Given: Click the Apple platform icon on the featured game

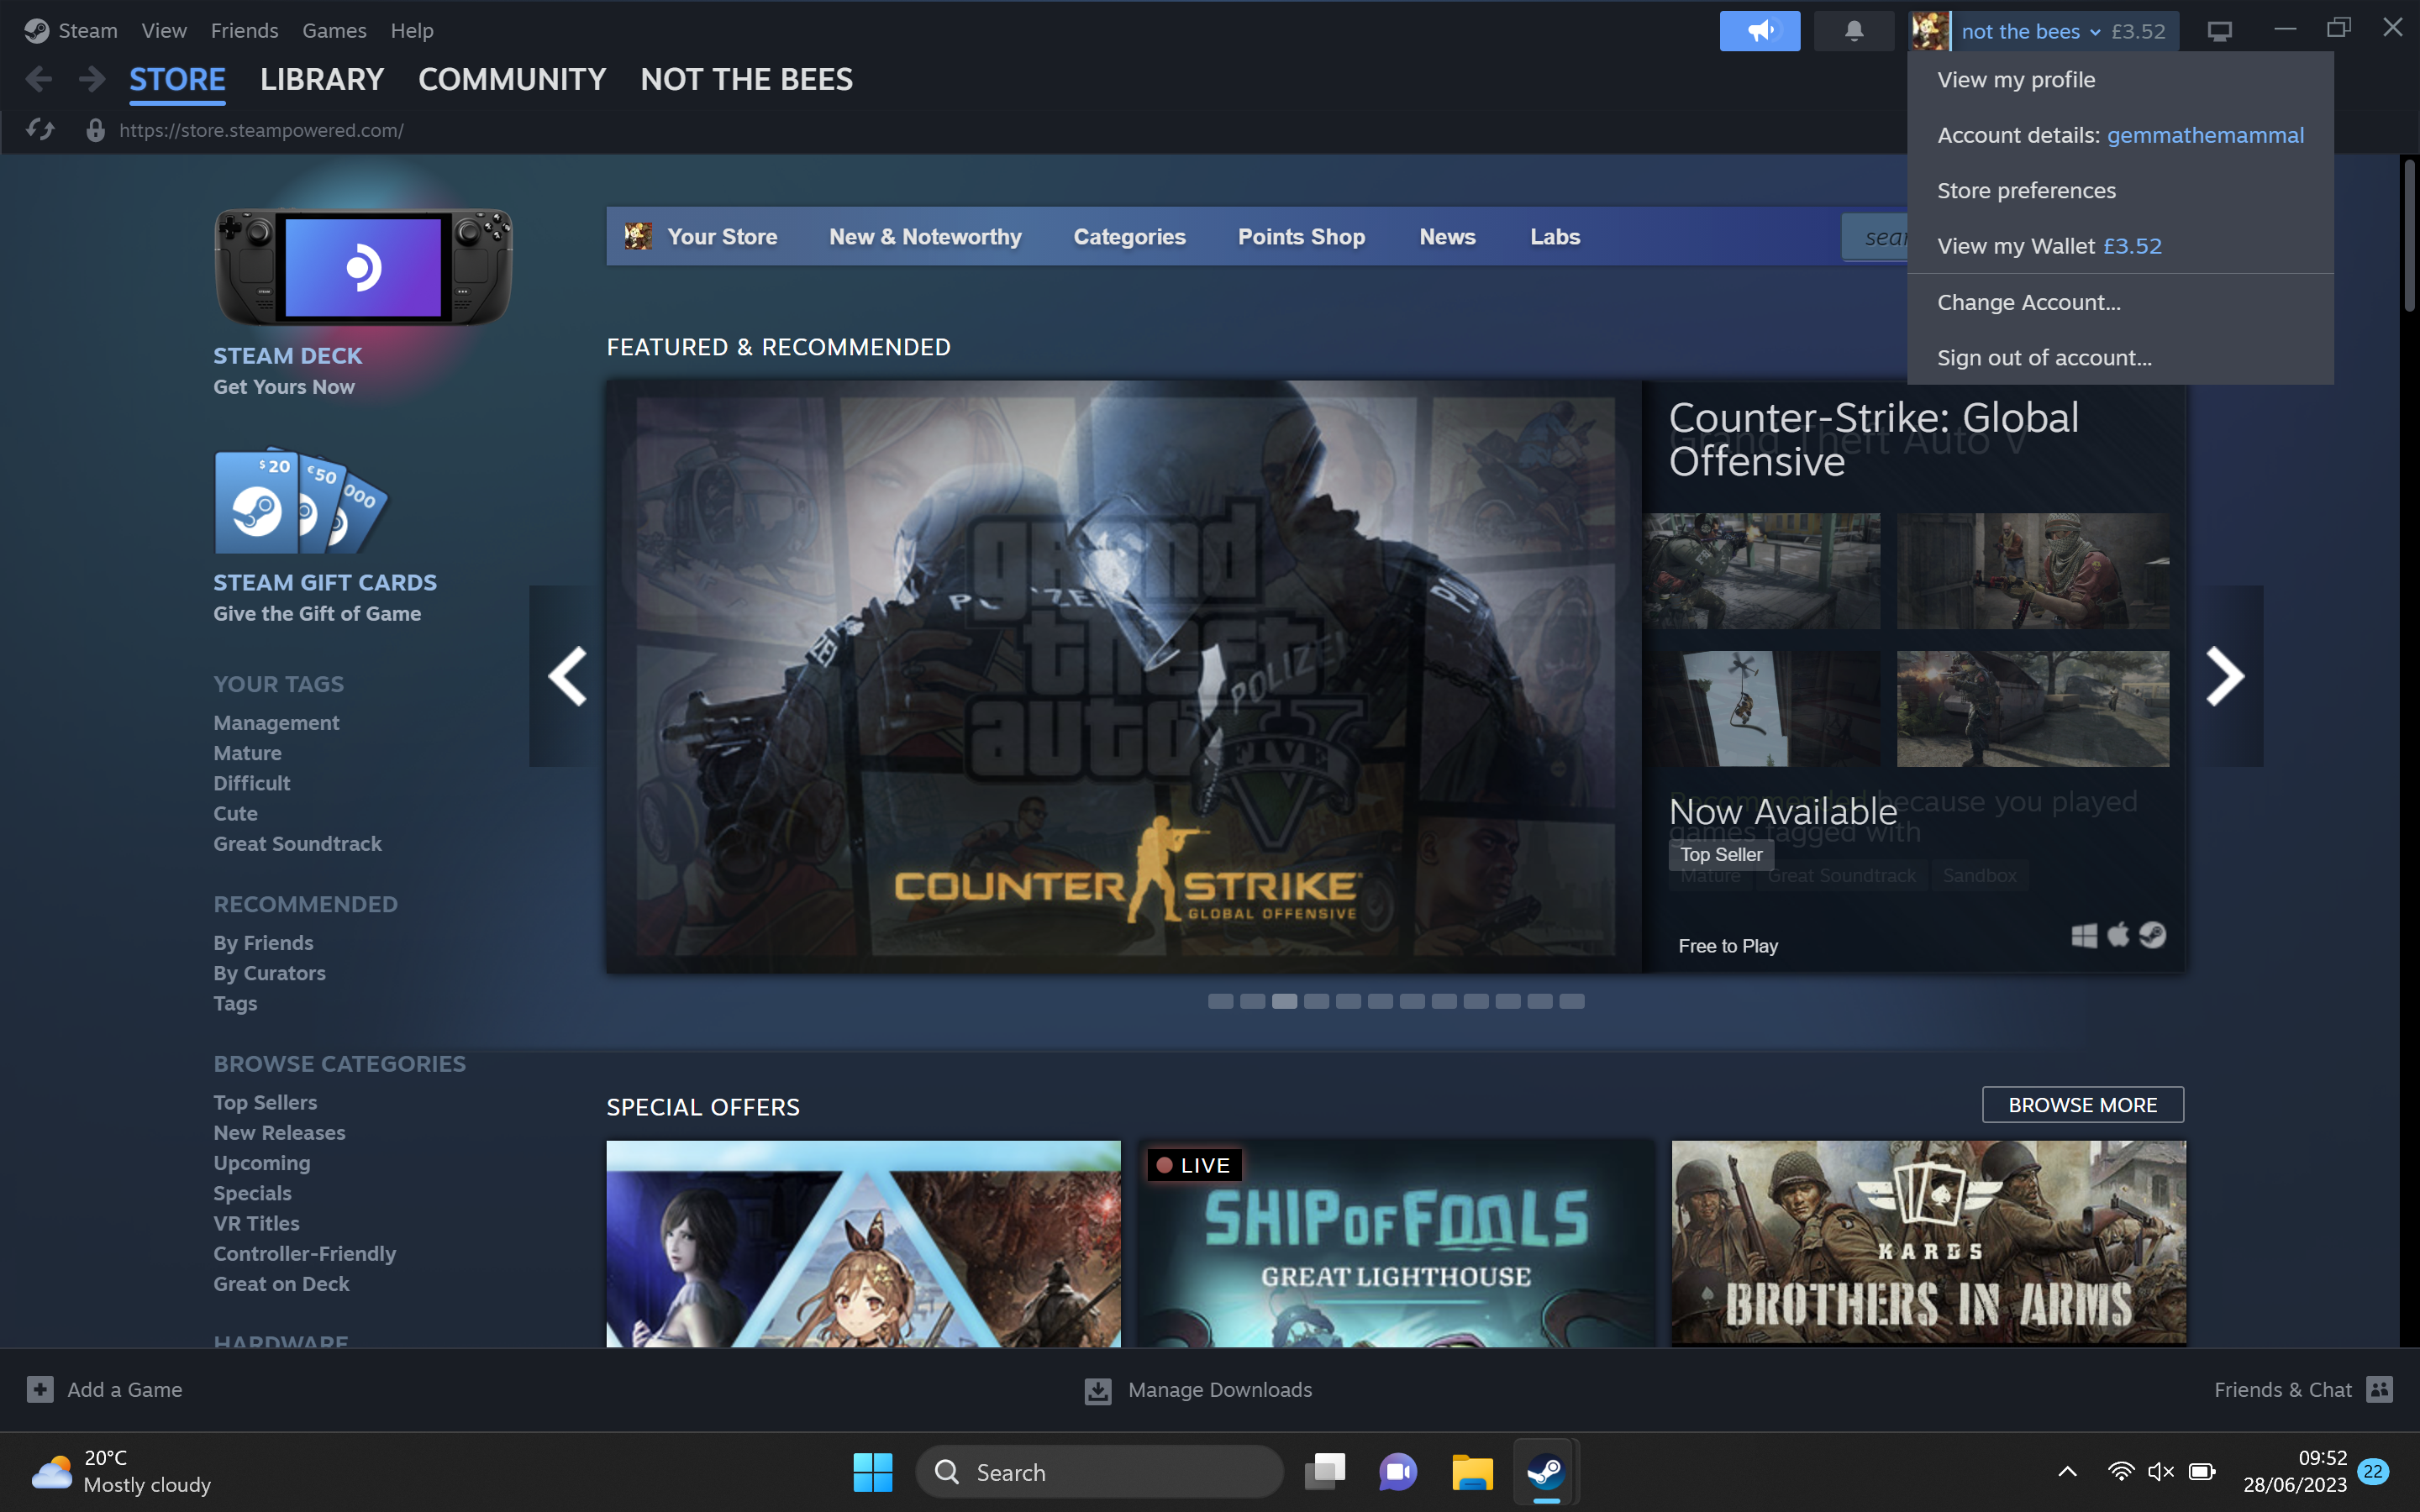Looking at the screenshot, I should click(2118, 935).
